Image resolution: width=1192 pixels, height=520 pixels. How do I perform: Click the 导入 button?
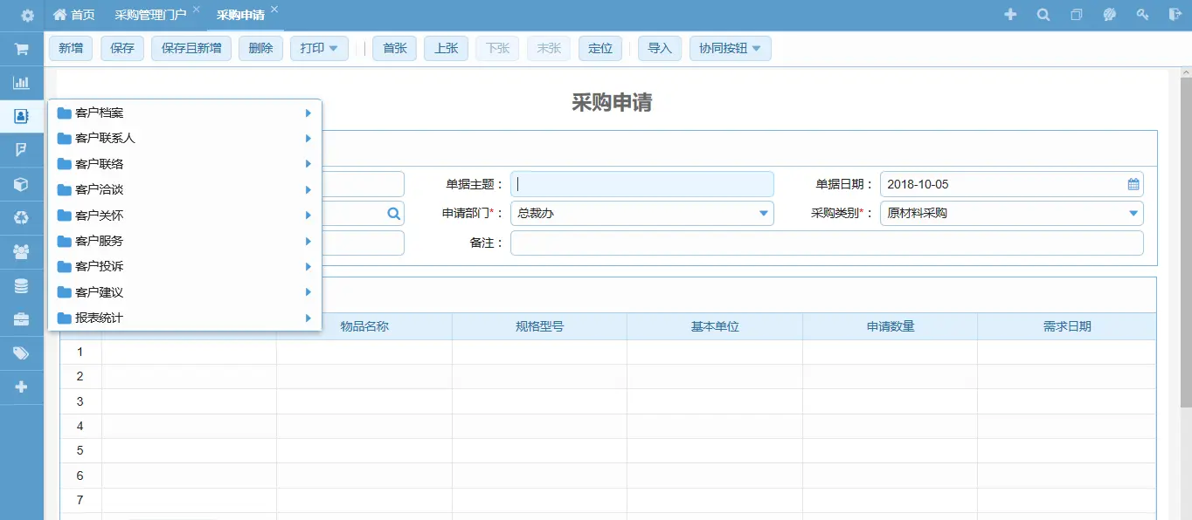tap(659, 49)
